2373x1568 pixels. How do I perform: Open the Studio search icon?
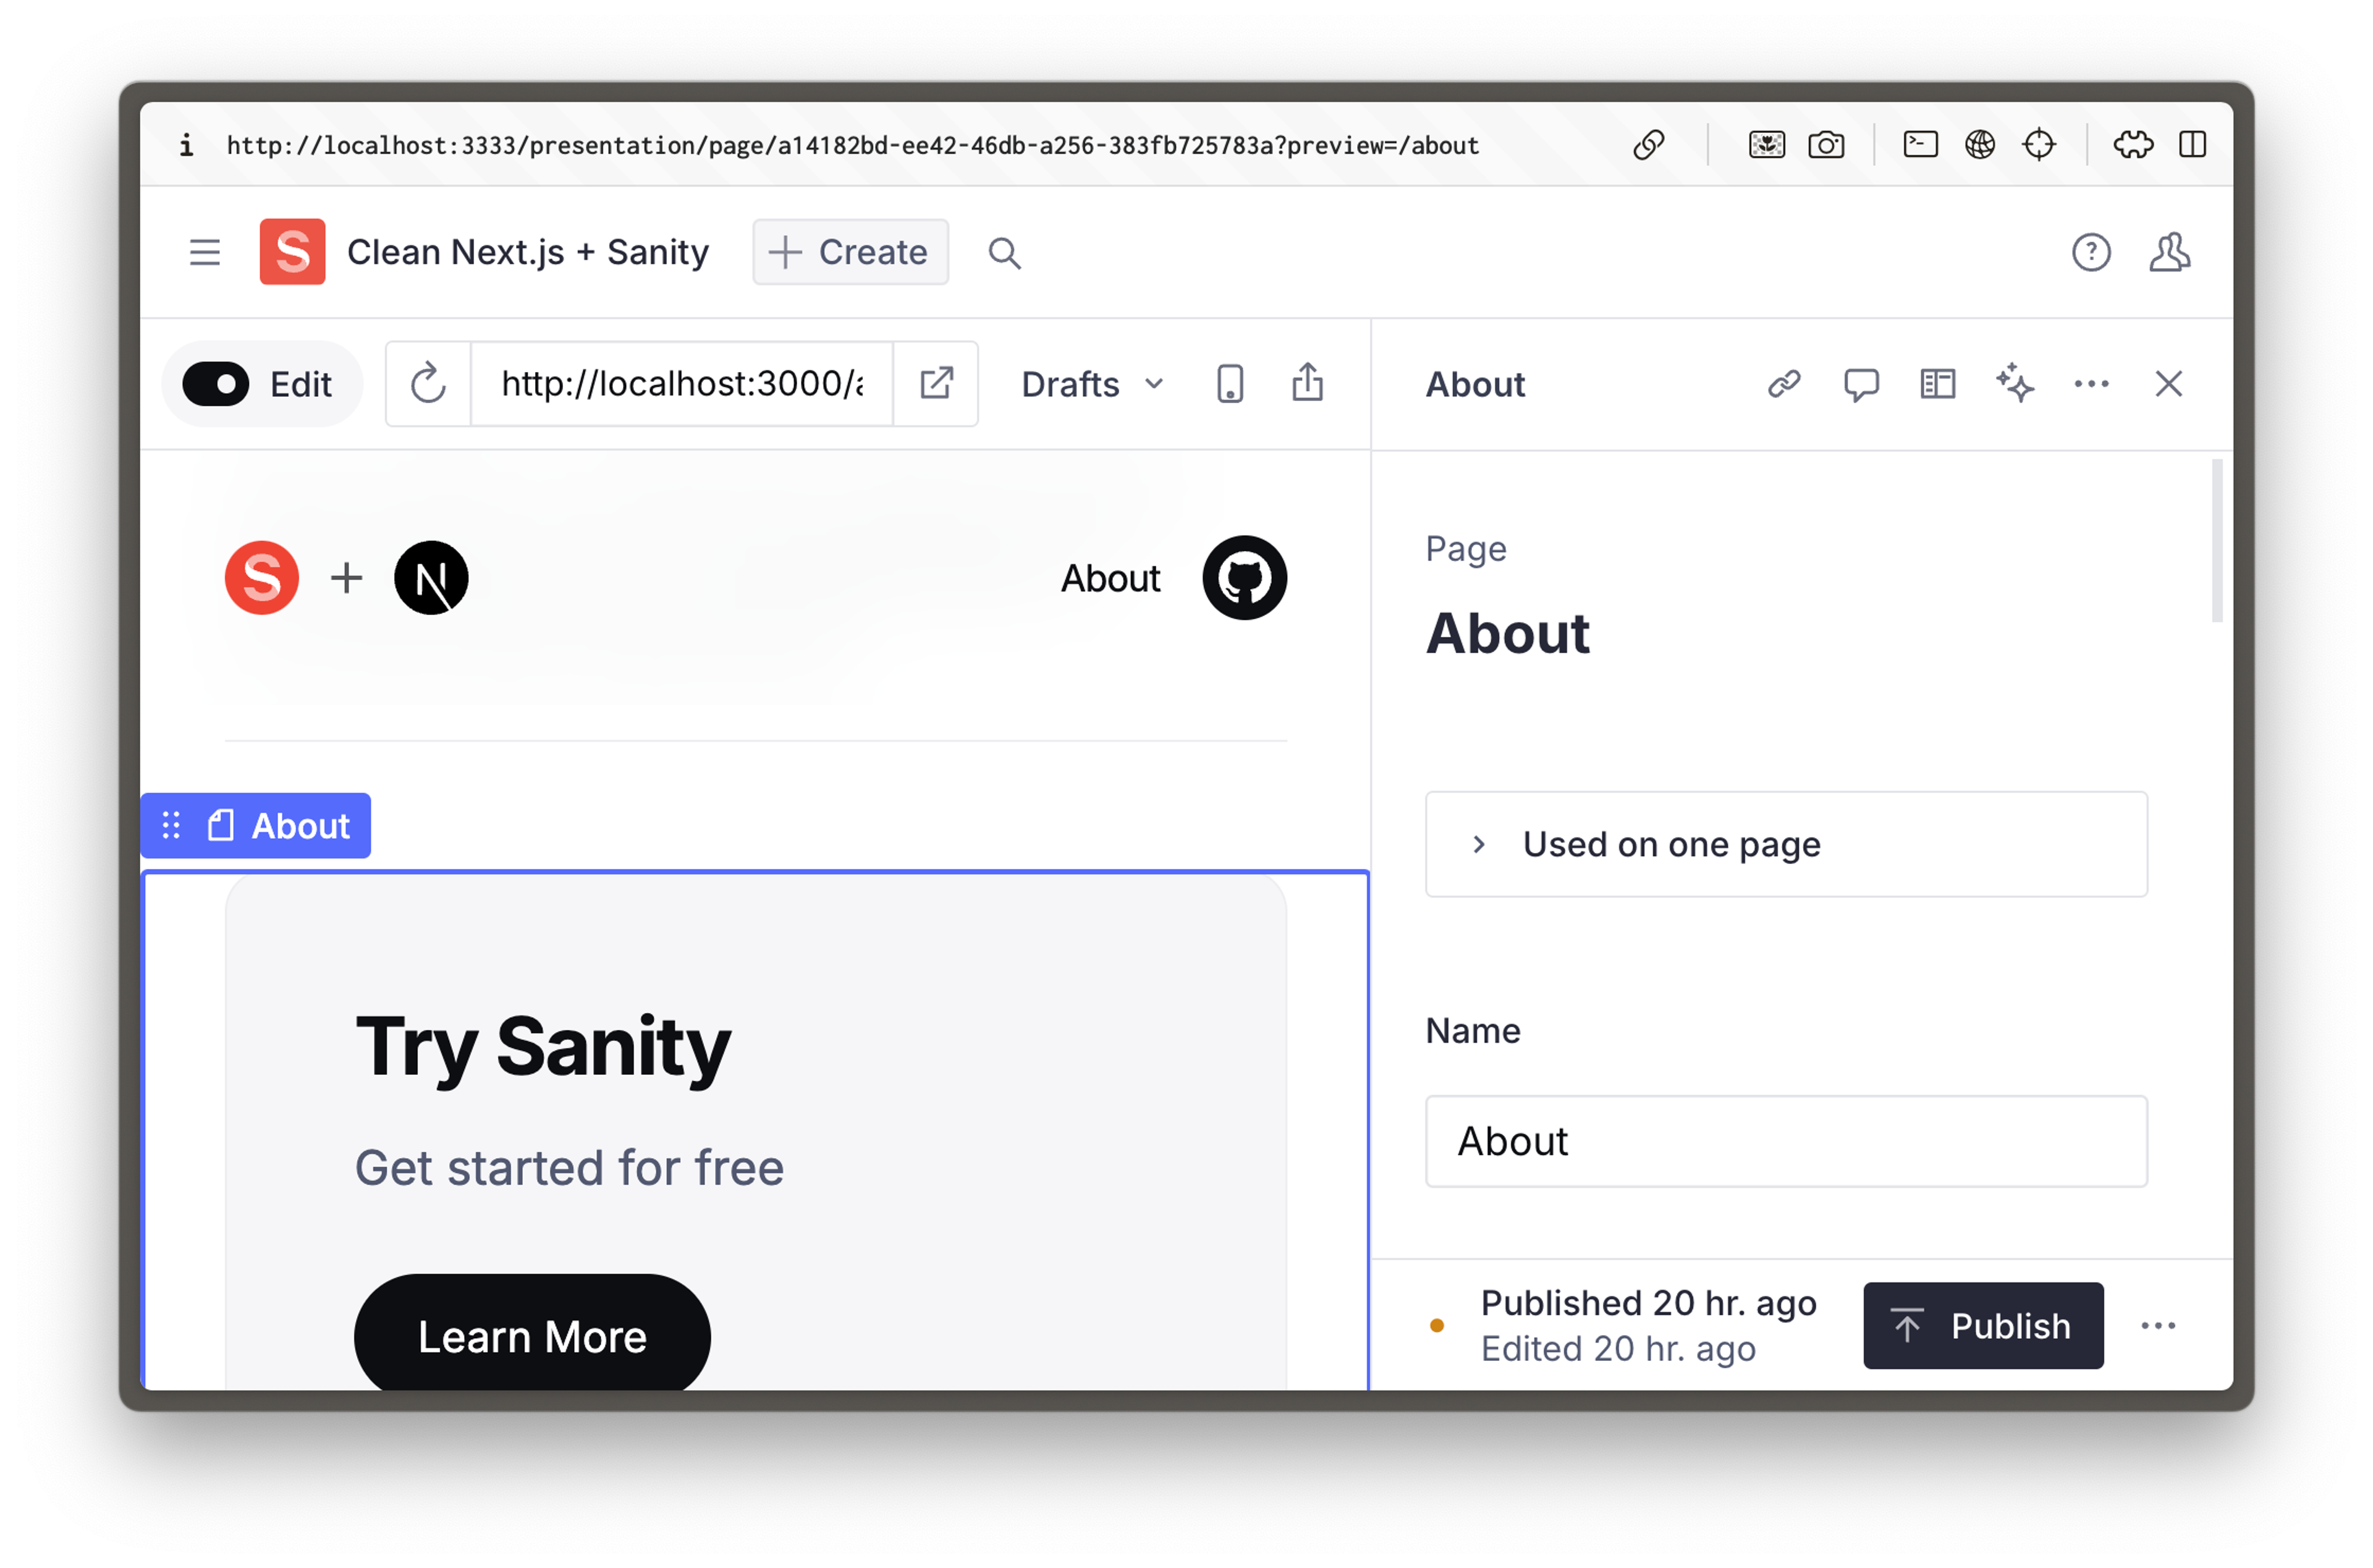(1005, 253)
